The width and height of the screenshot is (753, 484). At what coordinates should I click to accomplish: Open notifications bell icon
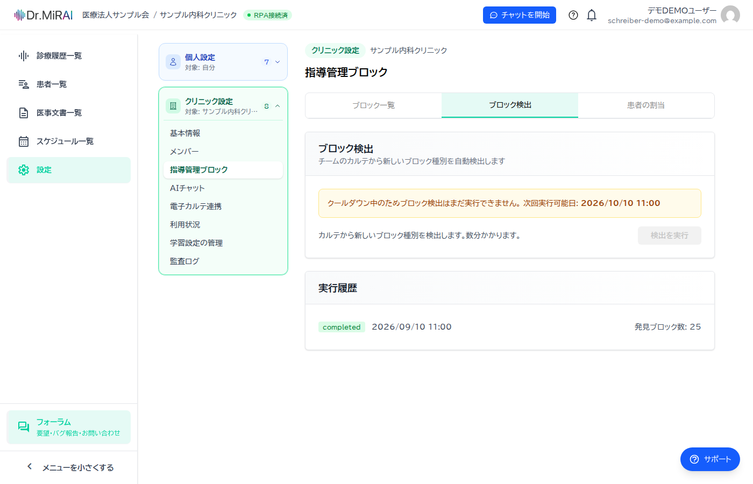[x=592, y=15]
